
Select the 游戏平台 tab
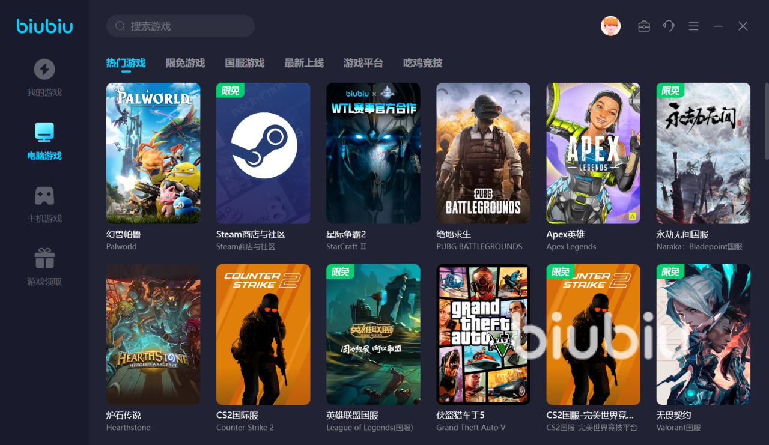(363, 63)
